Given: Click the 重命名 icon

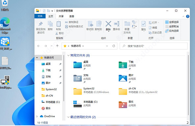Looking at the screenshot, I should point(117,26).
